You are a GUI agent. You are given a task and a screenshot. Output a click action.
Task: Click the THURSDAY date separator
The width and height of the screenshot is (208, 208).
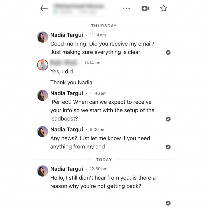click(x=104, y=26)
